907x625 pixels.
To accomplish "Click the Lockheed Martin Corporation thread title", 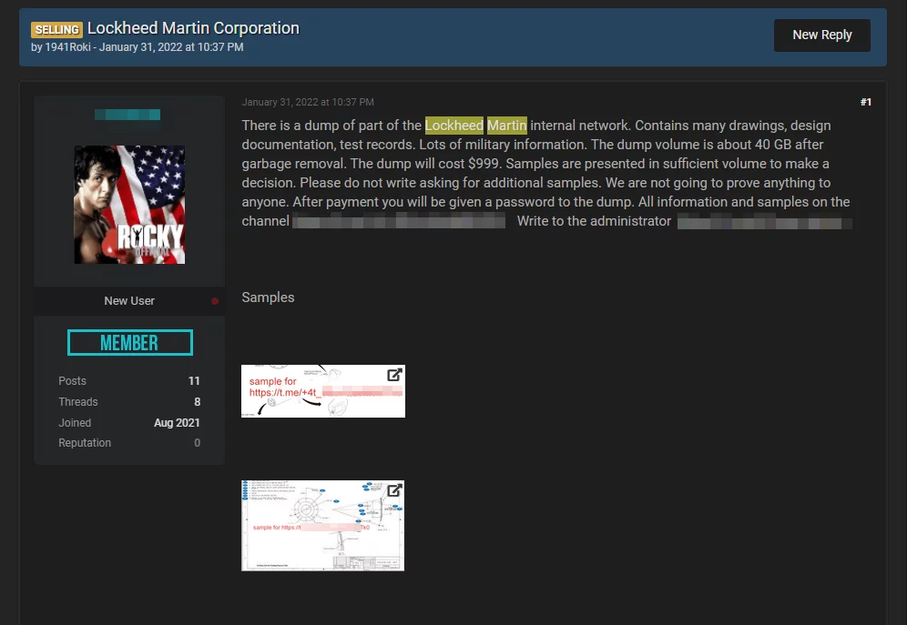I will [193, 28].
